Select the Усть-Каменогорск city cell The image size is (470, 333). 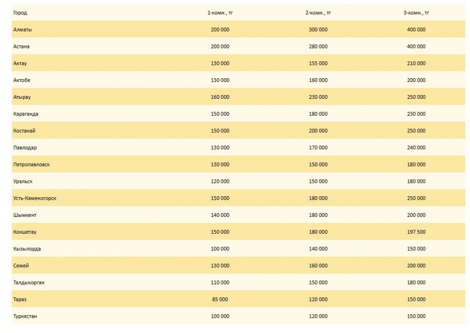coord(35,198)
